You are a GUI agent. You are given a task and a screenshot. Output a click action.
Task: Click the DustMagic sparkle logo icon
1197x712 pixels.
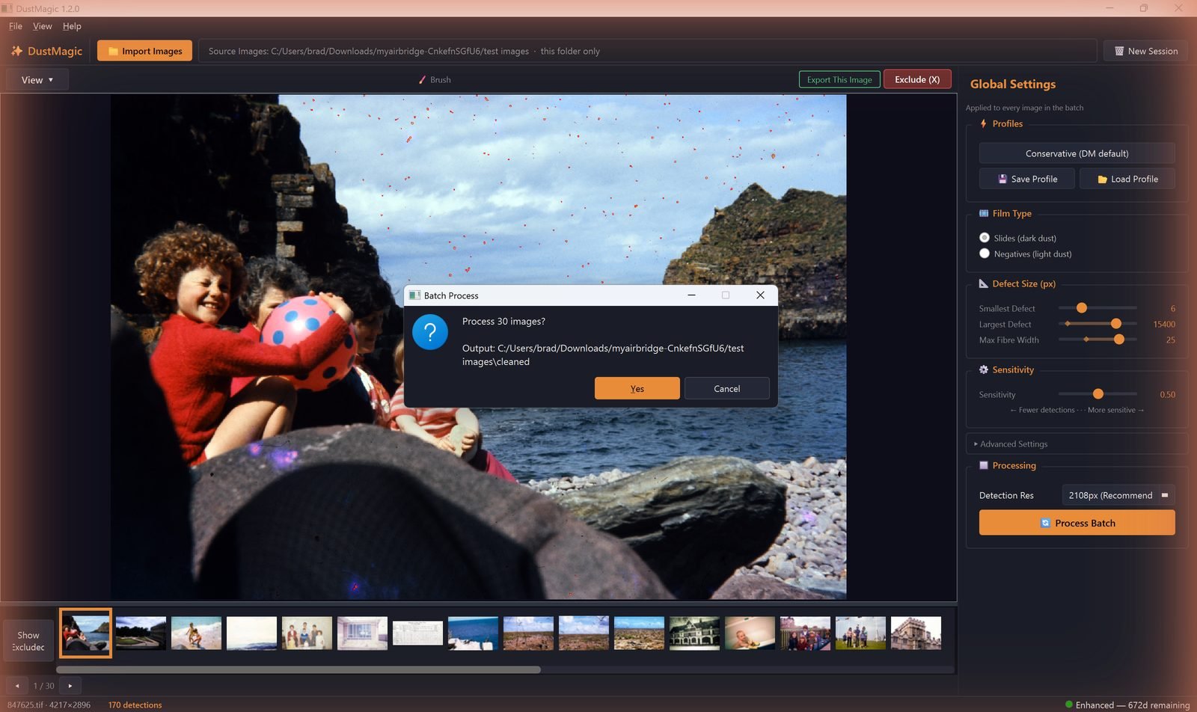pos(16,51)
